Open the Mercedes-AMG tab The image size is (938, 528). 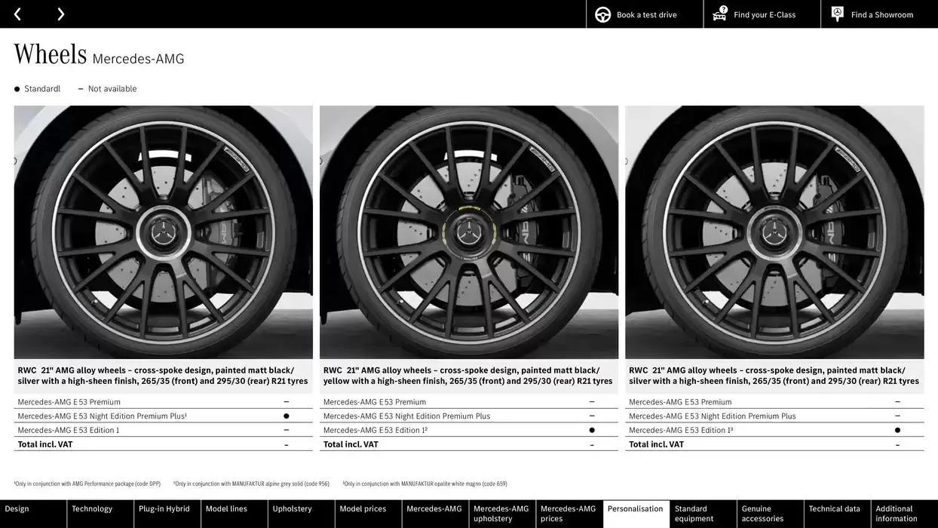[436, 514]
